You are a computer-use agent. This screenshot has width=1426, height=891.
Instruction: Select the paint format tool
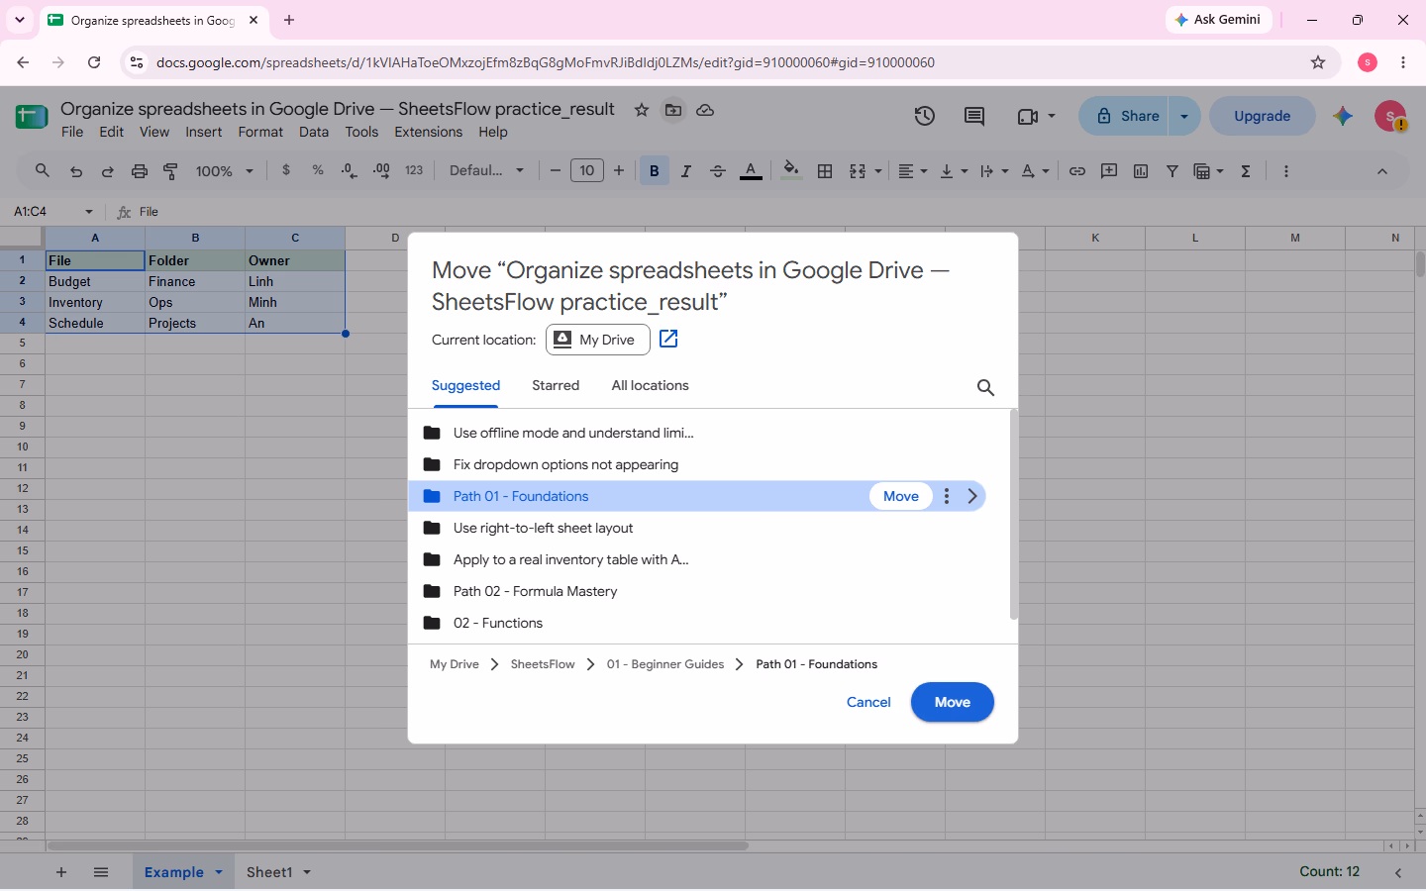coord(171,171)
